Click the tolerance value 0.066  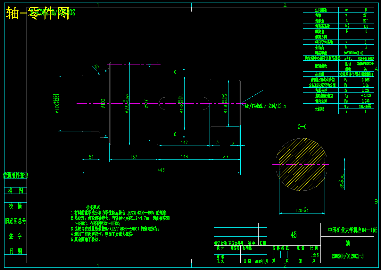coord(365,80)
